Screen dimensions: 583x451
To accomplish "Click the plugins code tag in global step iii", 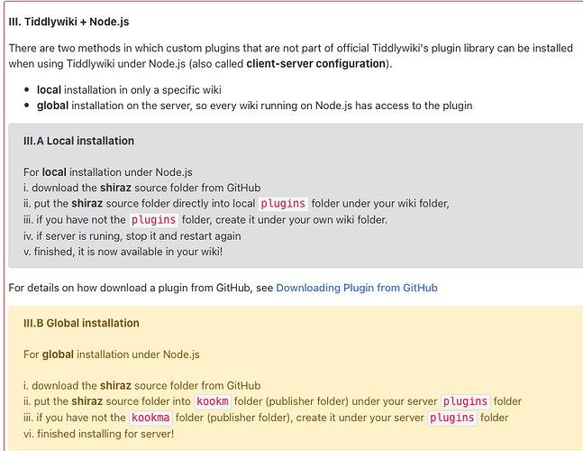I will (x=451, y=418).
